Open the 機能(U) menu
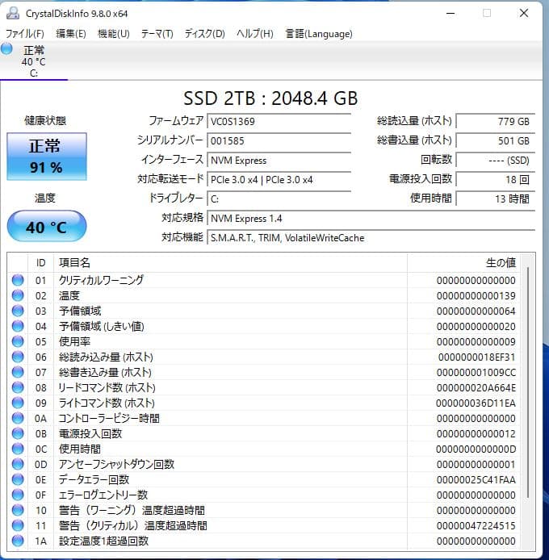This screenshot has height=560, width=549. pos(114,34)
